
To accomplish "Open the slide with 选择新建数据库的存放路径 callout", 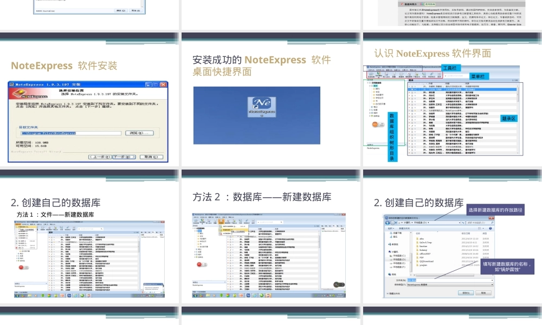I will 453,236.
